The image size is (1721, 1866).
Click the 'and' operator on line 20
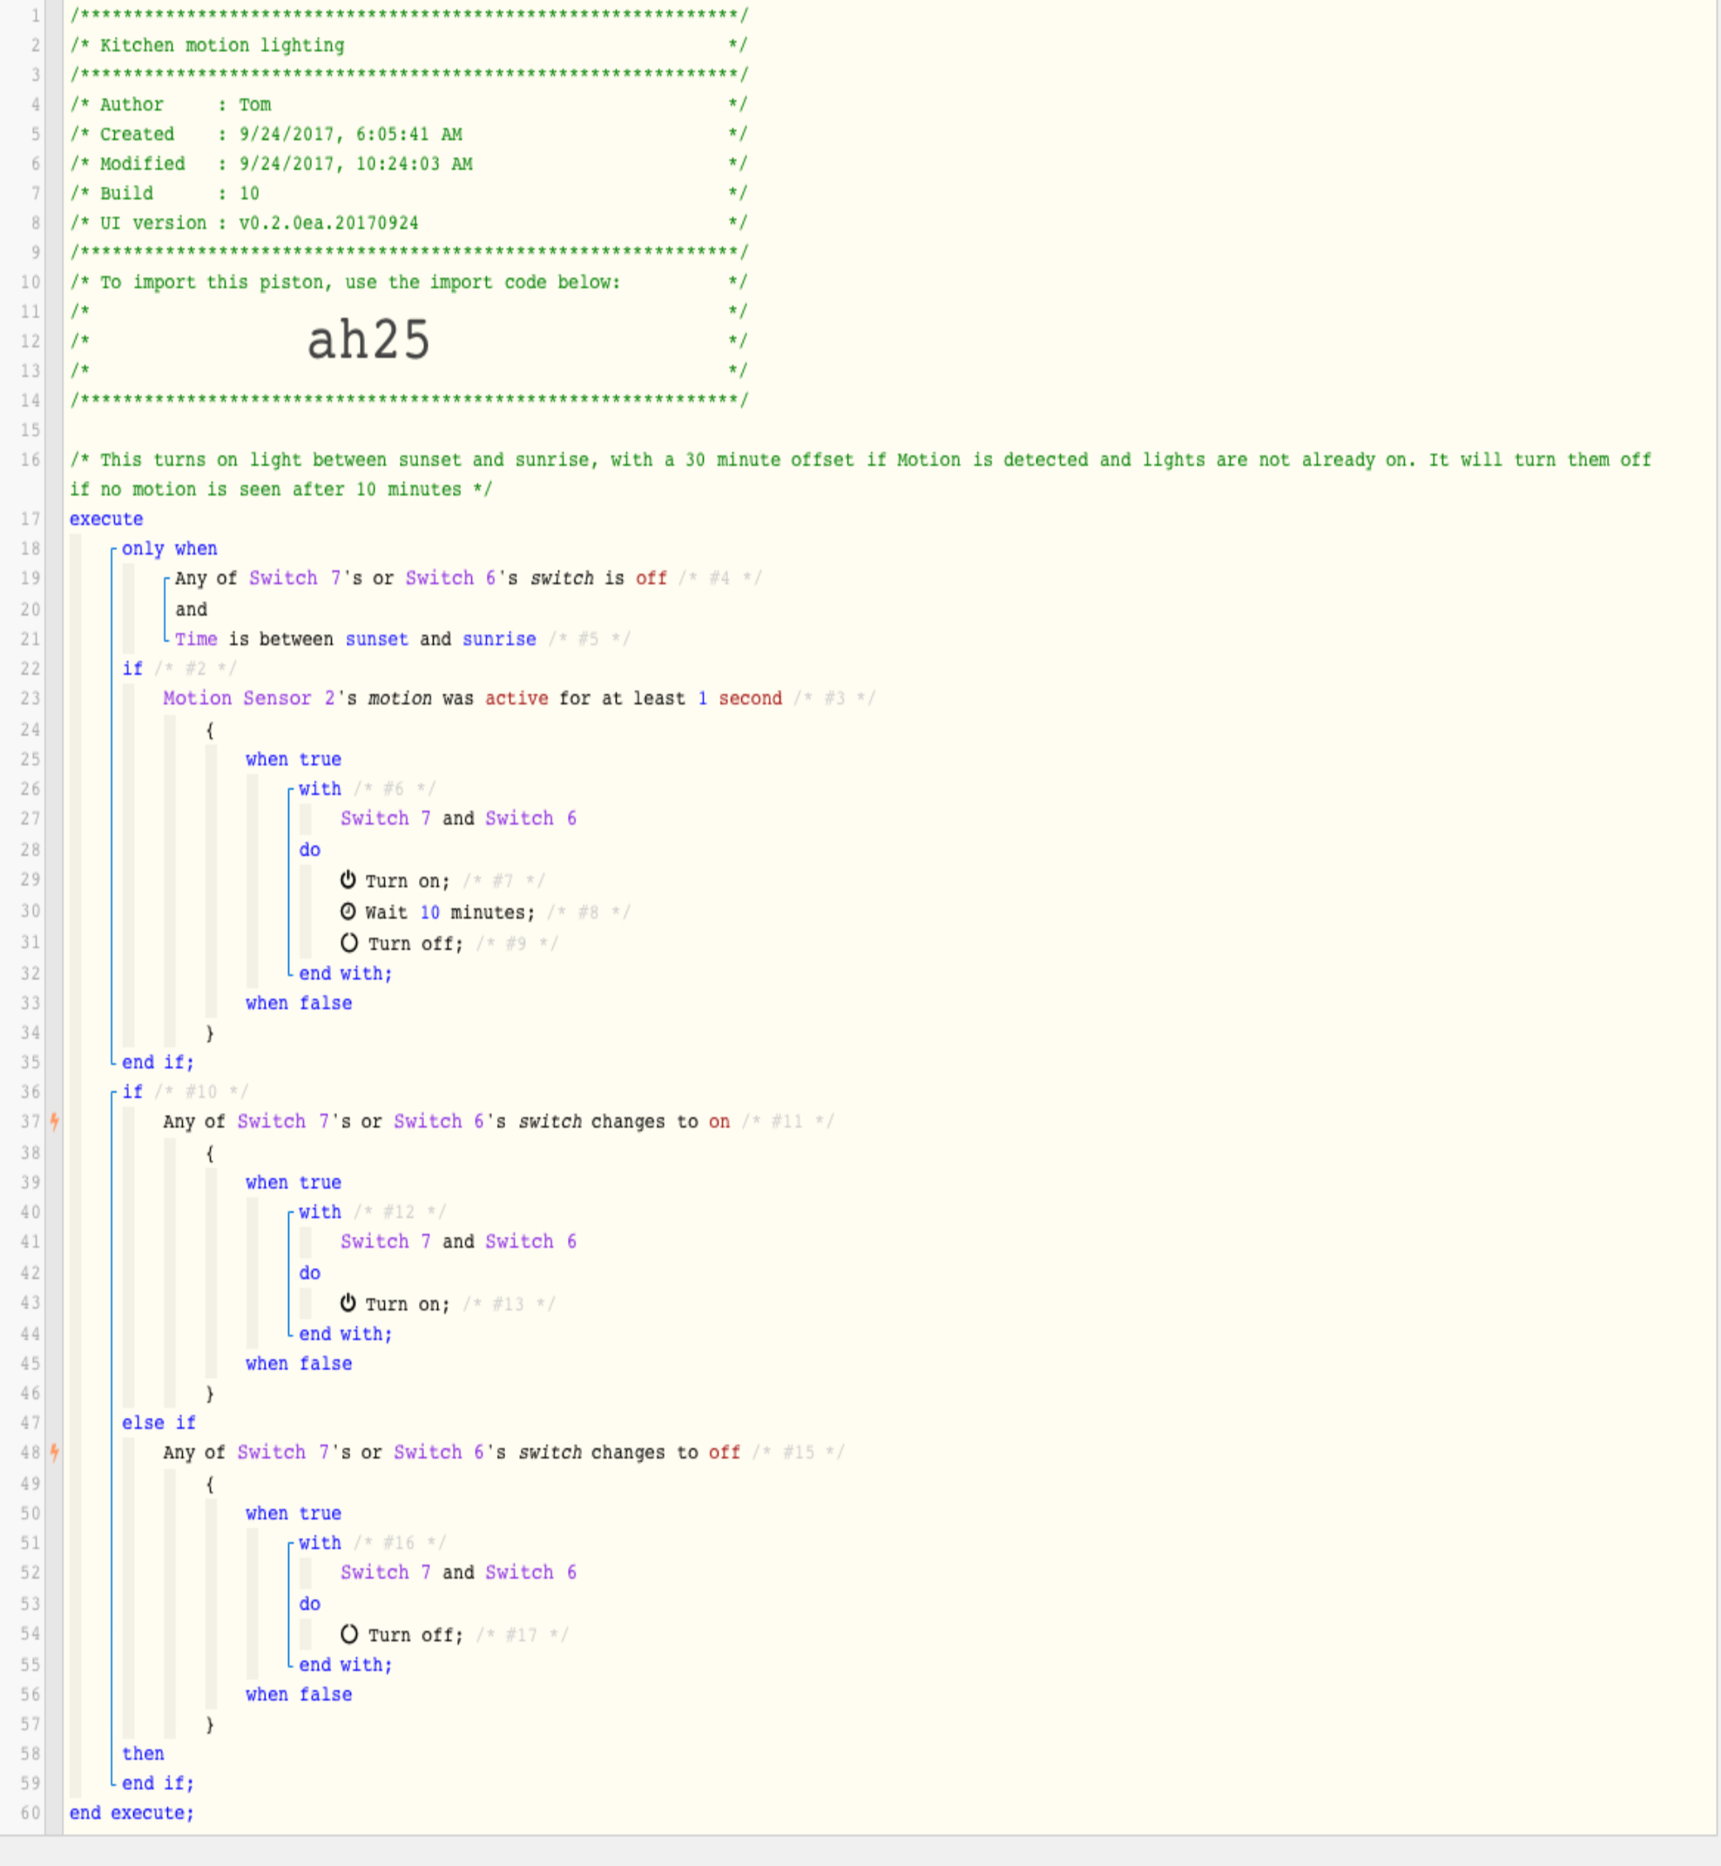tap(191, 610)
